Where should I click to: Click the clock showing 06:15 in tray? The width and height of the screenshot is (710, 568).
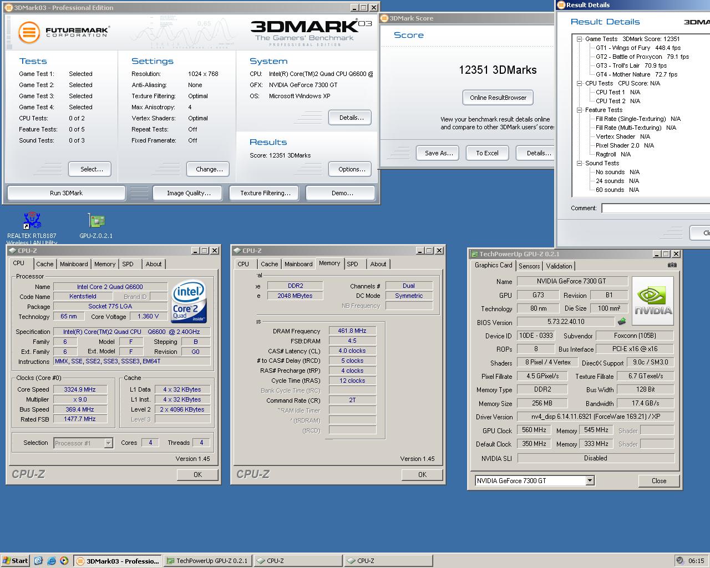(696, 561)
